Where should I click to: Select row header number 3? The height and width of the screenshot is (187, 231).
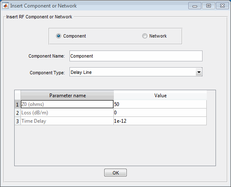18,121
